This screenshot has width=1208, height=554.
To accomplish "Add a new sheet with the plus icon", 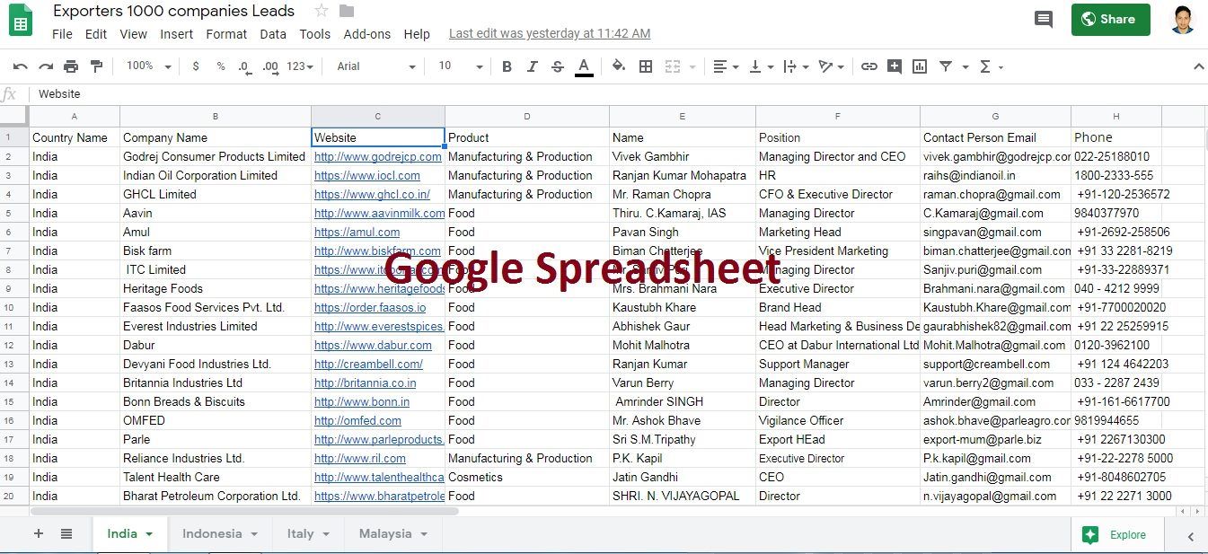I will pos(38,533).
